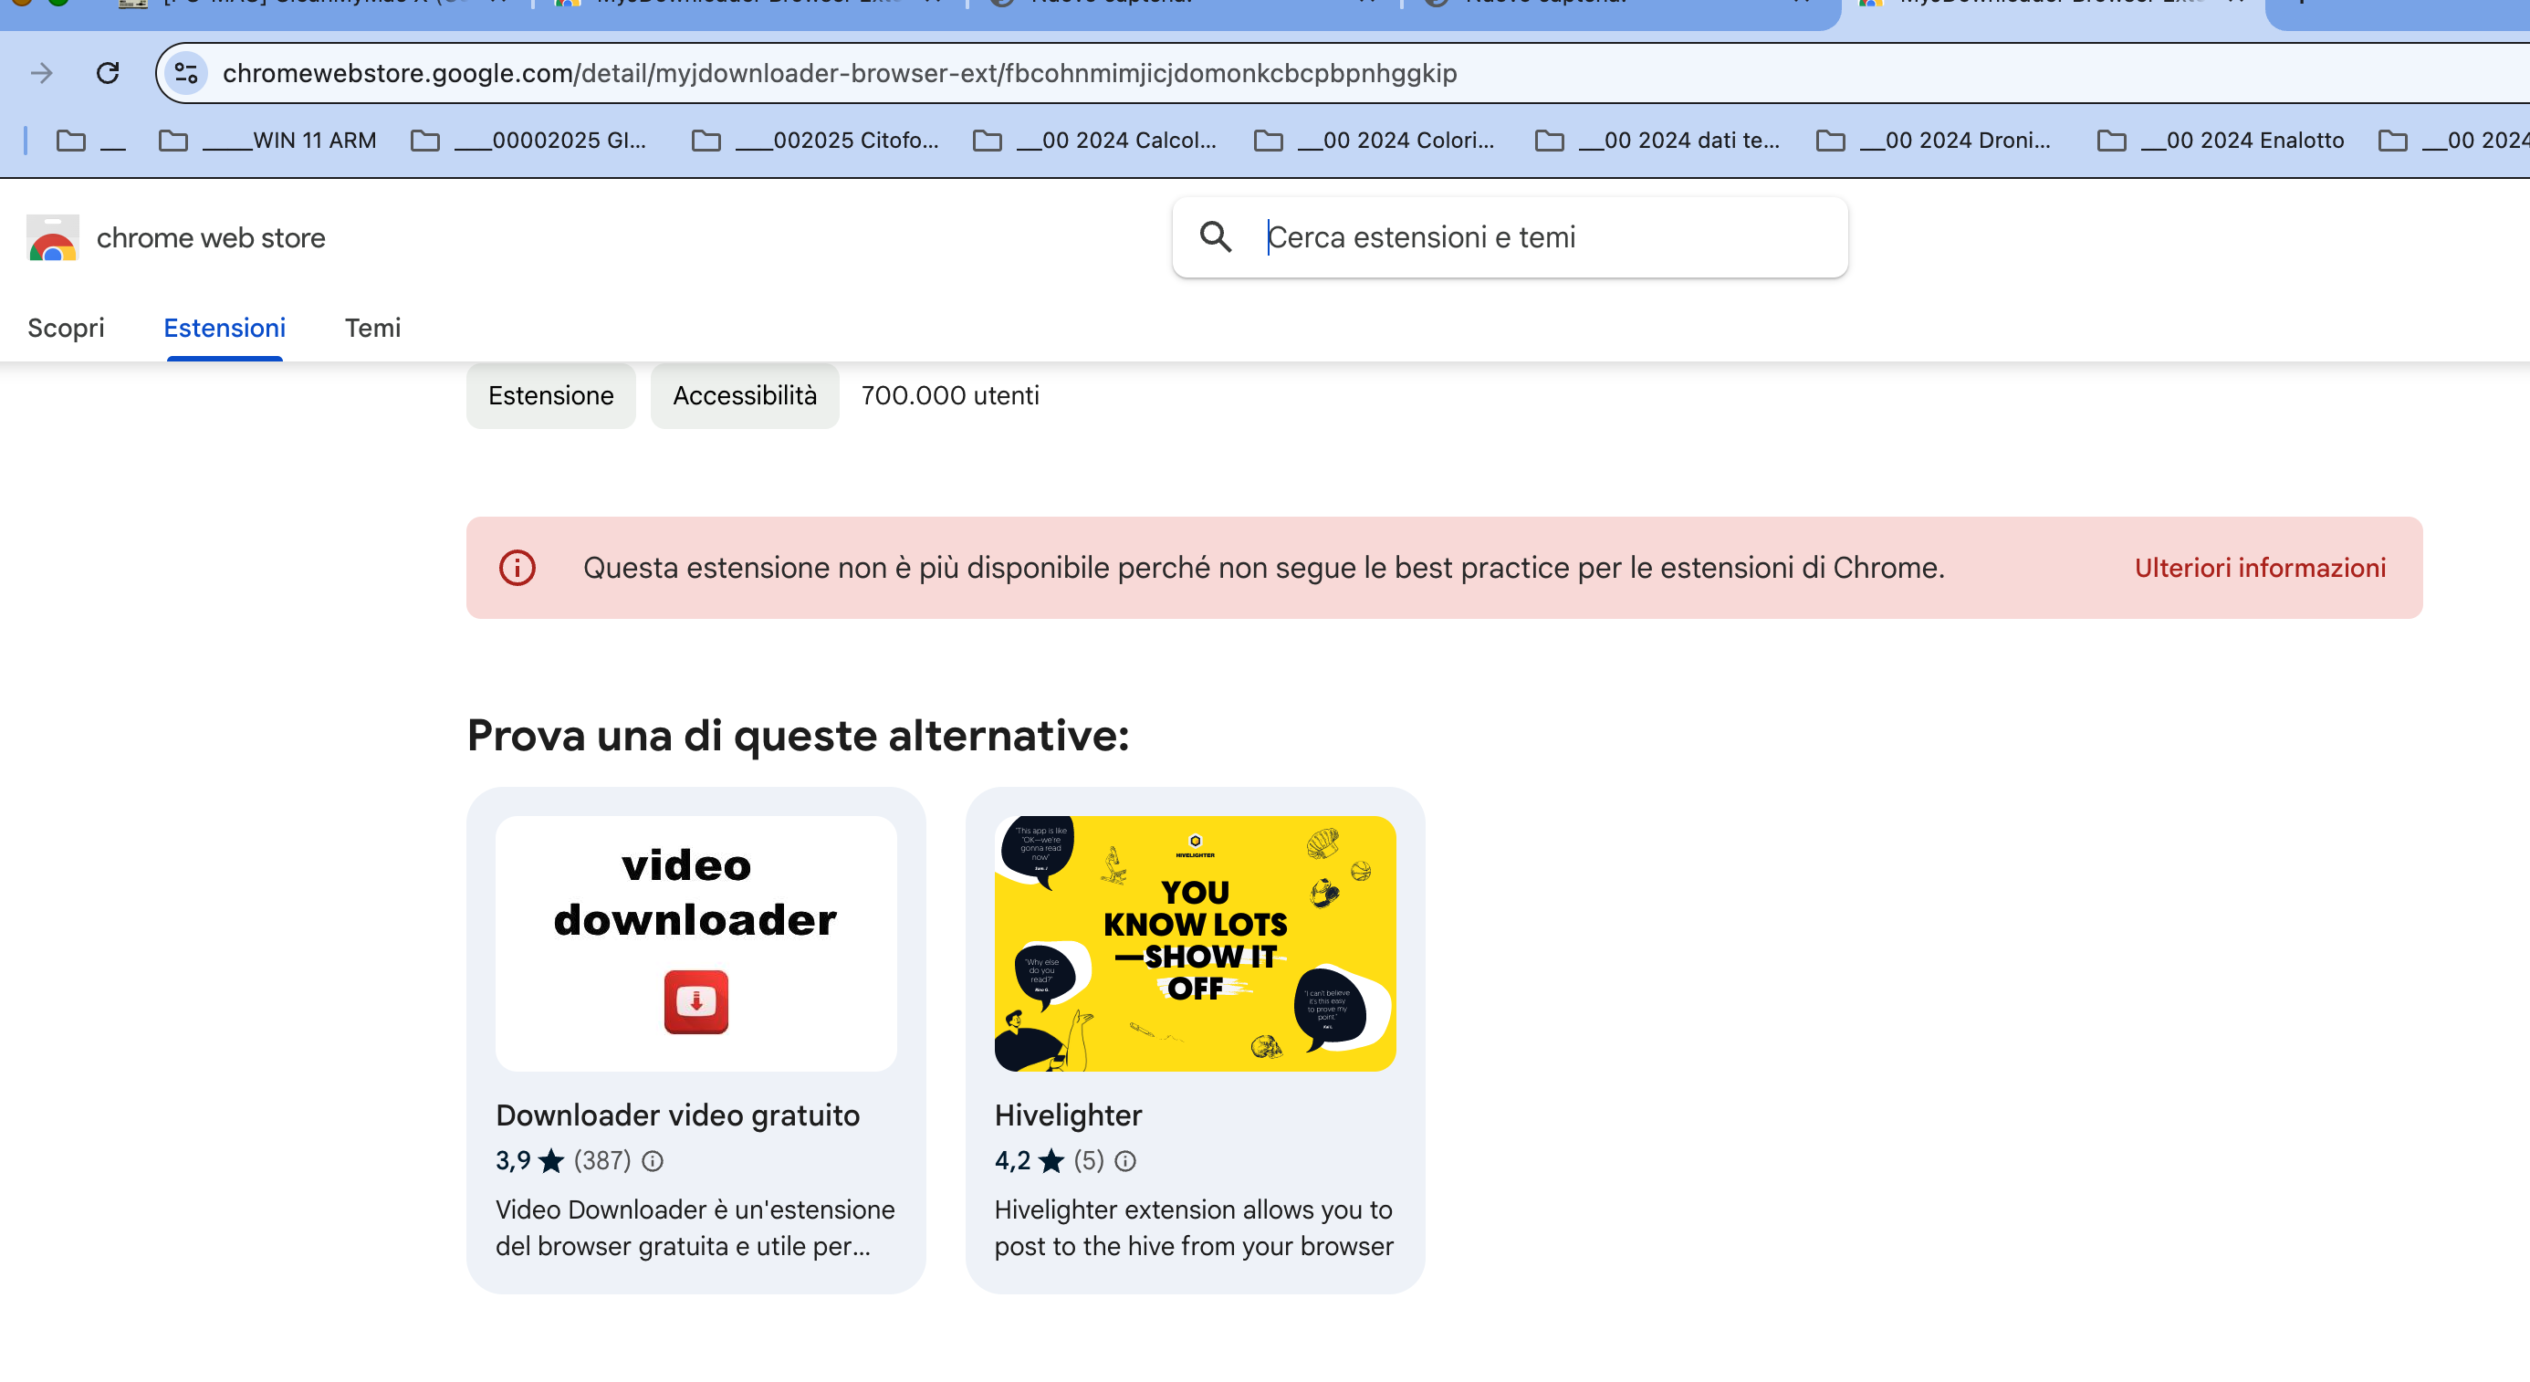The width and height of the screenshot is (2530, 1382).
Task: Click the warning info icon in red banner
Action: point(517,568)
